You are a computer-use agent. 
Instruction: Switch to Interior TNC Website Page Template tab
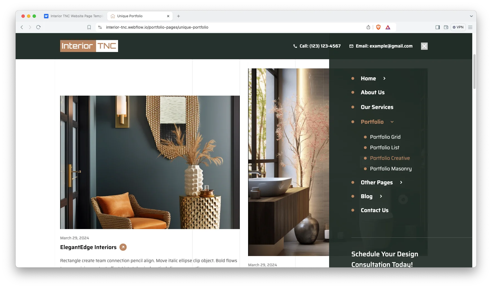point(74,16)
